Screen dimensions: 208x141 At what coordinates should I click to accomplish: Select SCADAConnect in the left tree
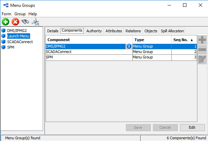[20, 42]
